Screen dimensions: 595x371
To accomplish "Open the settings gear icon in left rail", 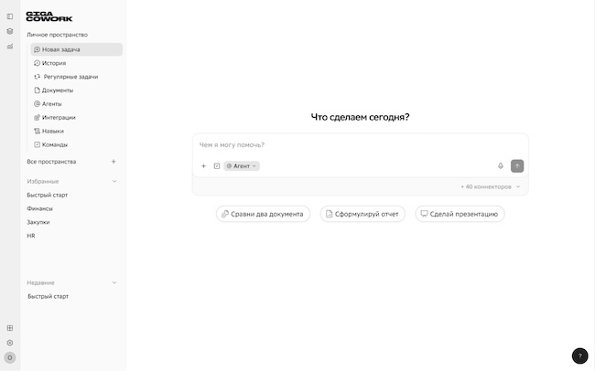I will click(10, 343).
